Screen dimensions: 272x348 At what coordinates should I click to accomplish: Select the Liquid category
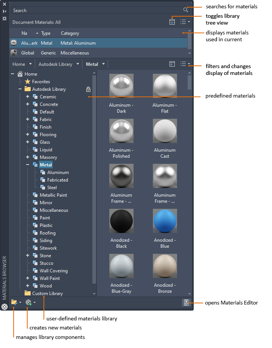[x=46, y=150]
